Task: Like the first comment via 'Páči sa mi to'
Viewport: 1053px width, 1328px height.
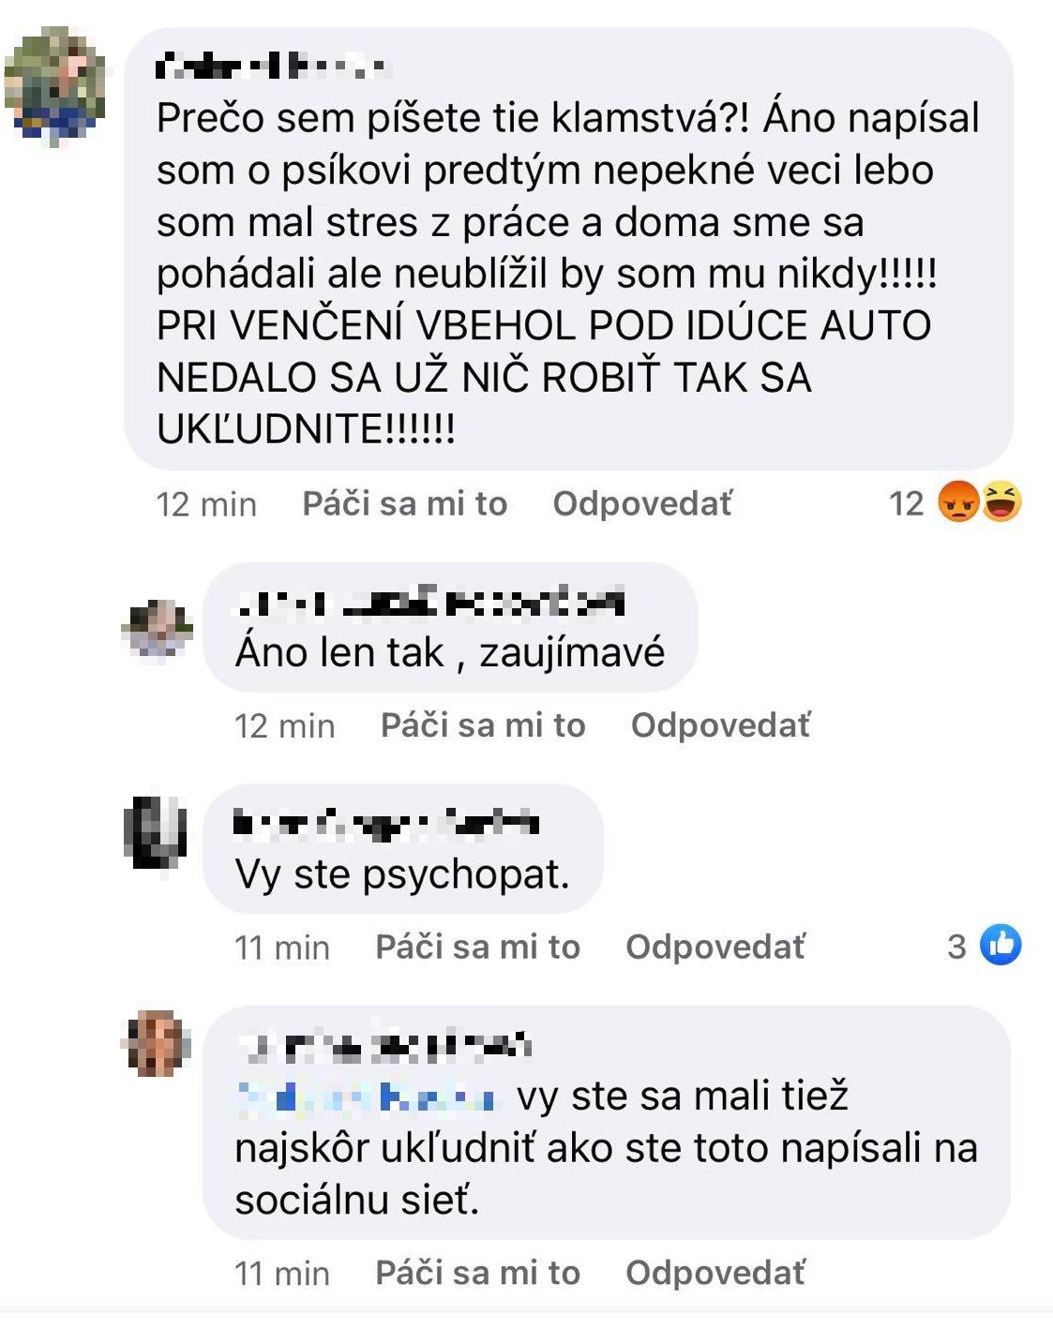Action: point(404,504)
